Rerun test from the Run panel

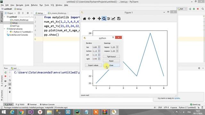point(5,73)
